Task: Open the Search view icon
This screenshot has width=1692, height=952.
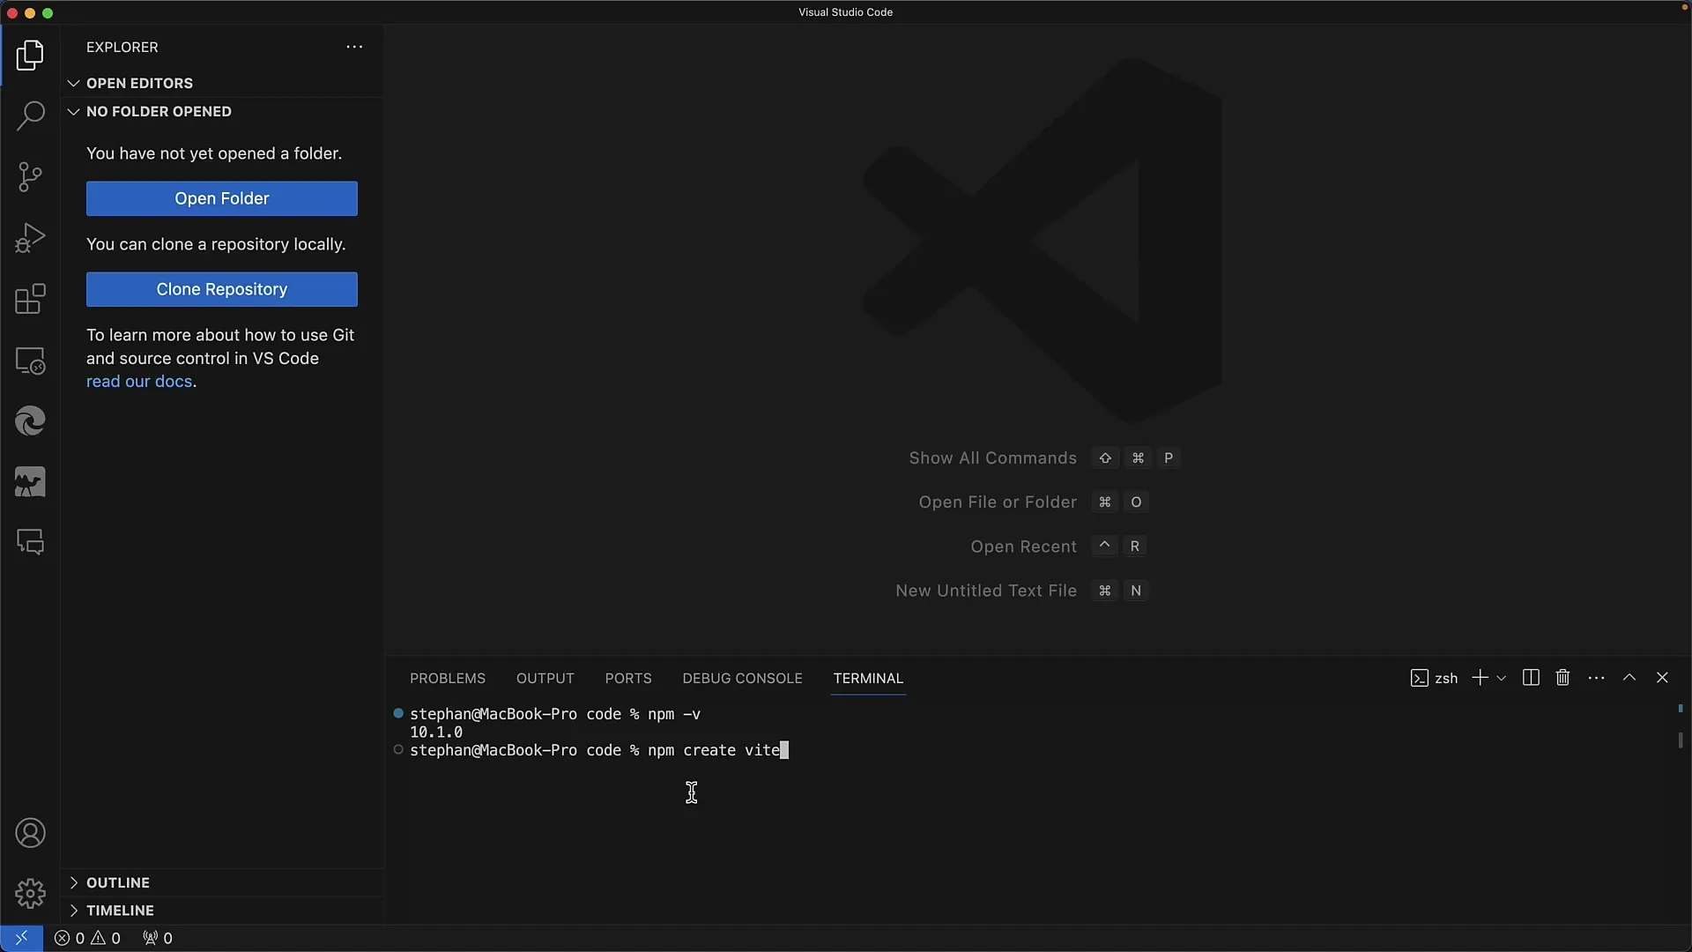Action: click(x=30, y=116)
